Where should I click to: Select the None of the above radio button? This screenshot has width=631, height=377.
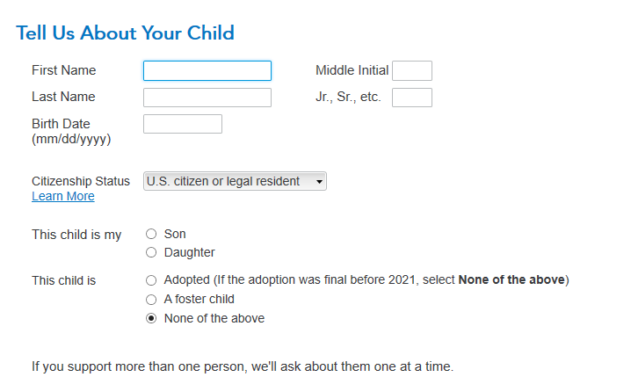tap(151, 318)
